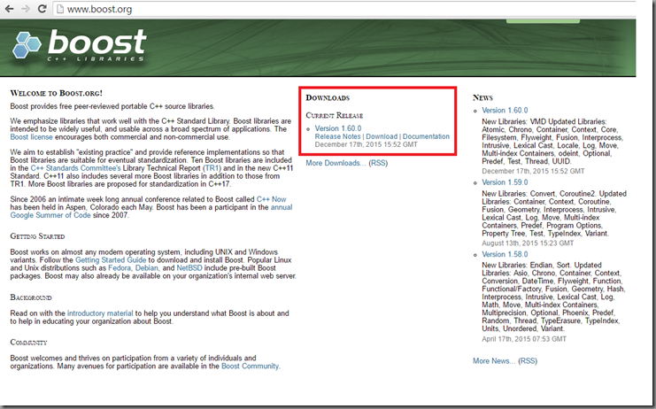656x409 pixels.
Task: Click the NetBSD link
Action: pyautogui.click(x=189, y=268)
